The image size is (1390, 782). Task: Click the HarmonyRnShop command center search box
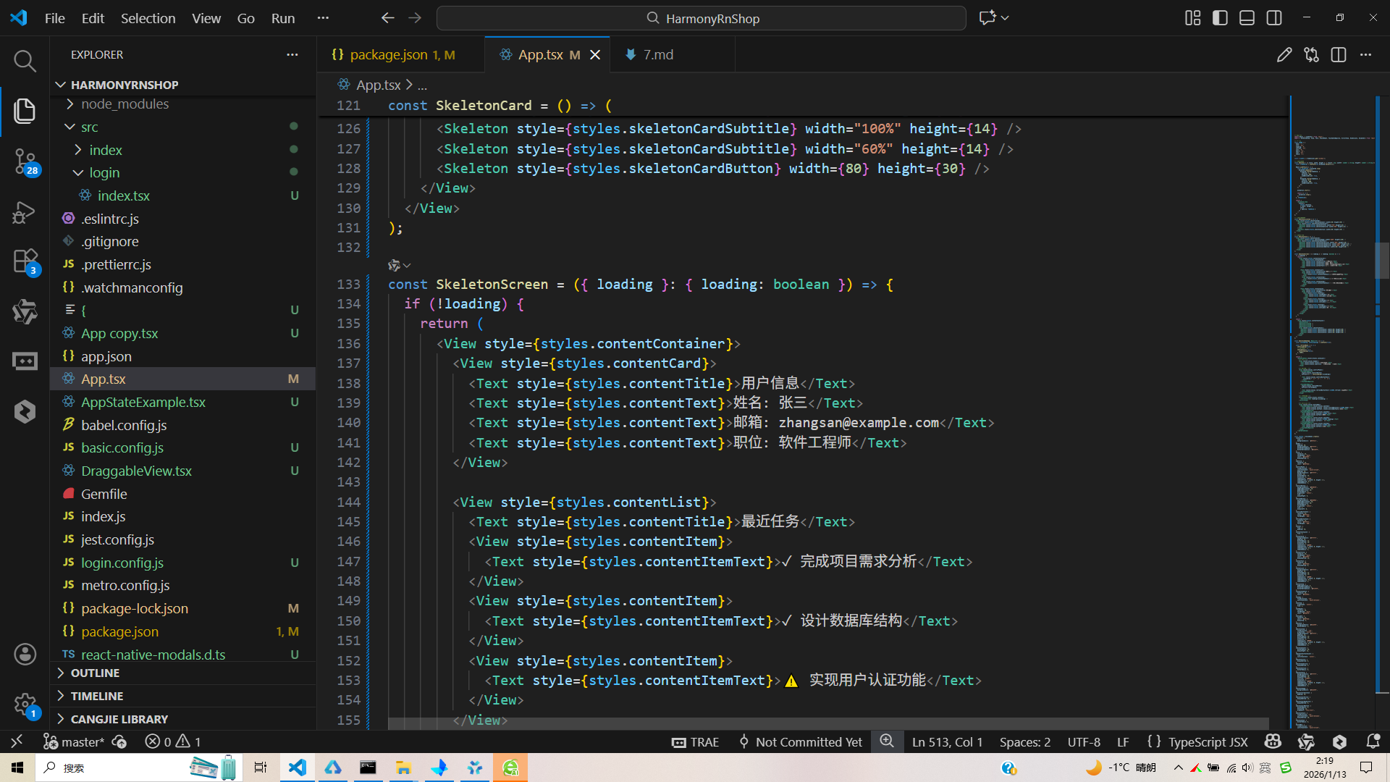pyautogui.click(x=701, y=18)
